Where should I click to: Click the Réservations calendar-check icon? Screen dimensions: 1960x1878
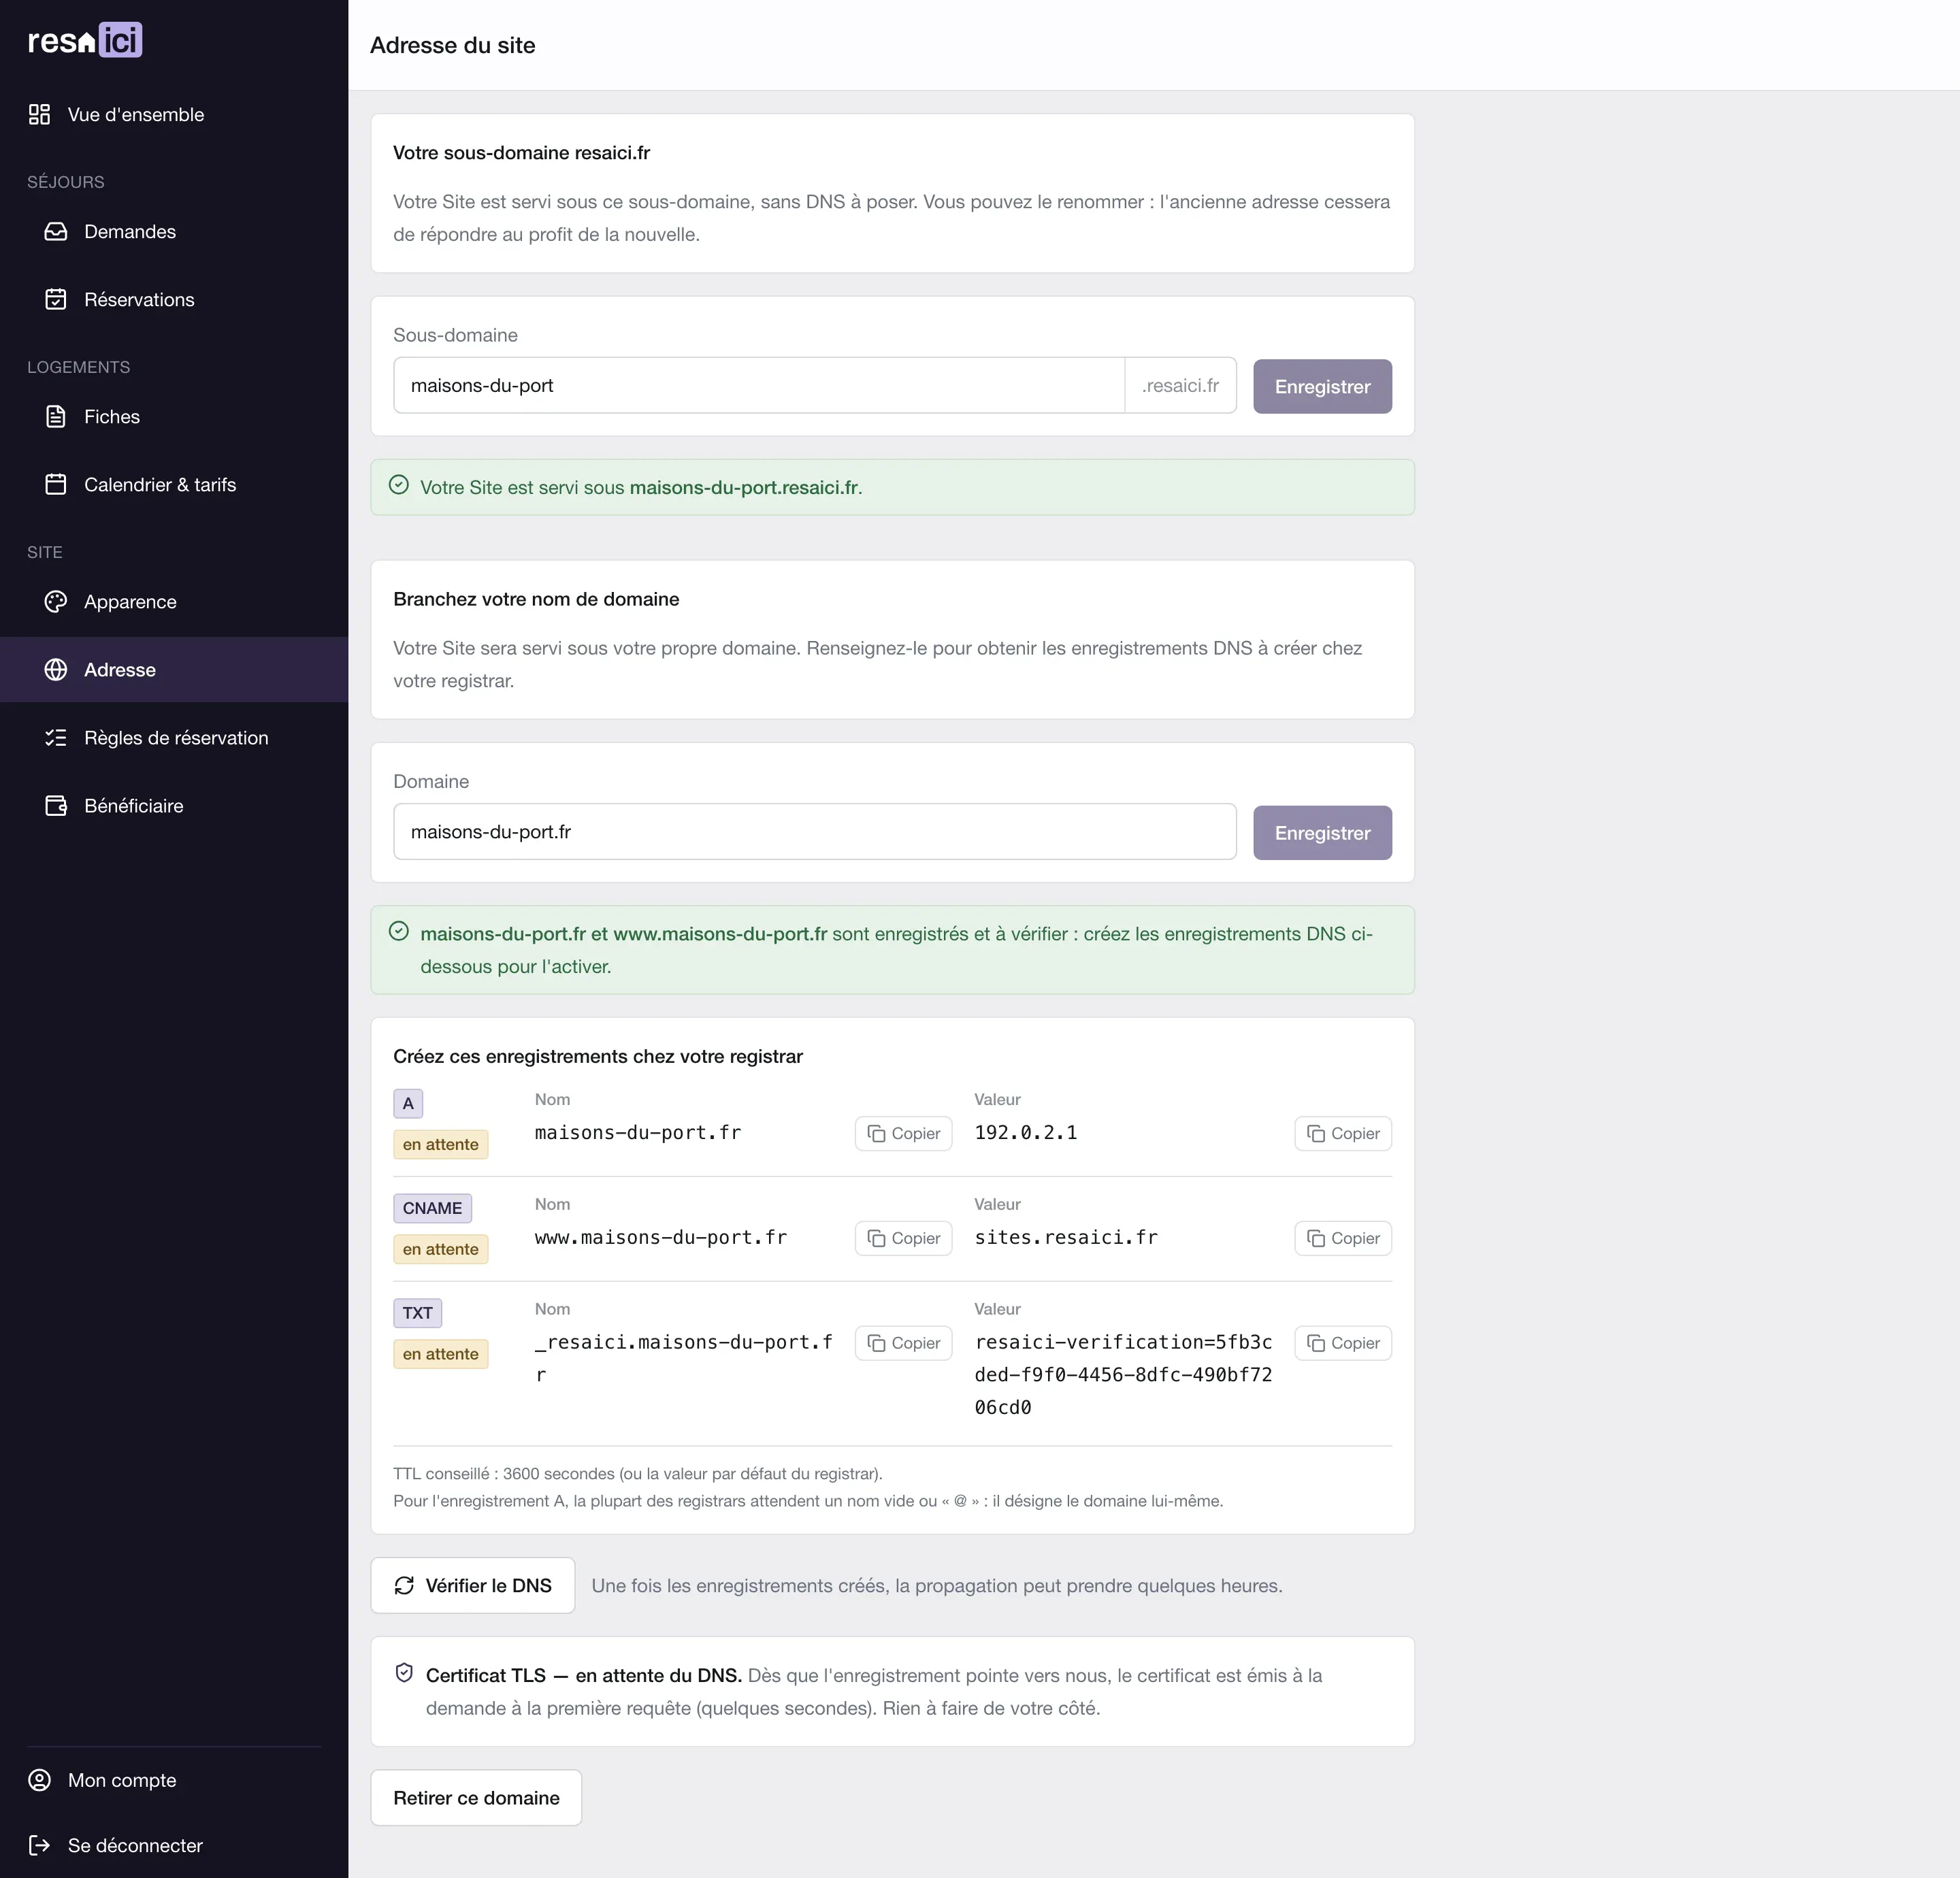point(56,300)
